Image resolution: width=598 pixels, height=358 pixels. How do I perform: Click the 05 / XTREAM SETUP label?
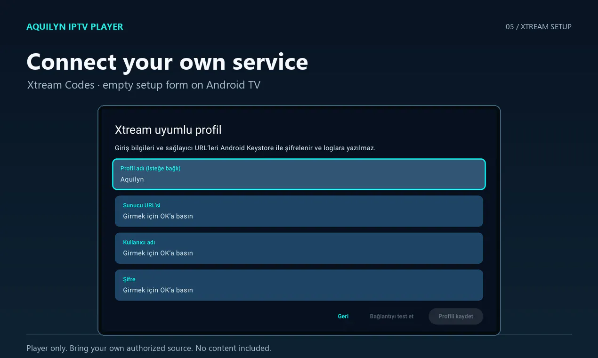coord(539,27)
